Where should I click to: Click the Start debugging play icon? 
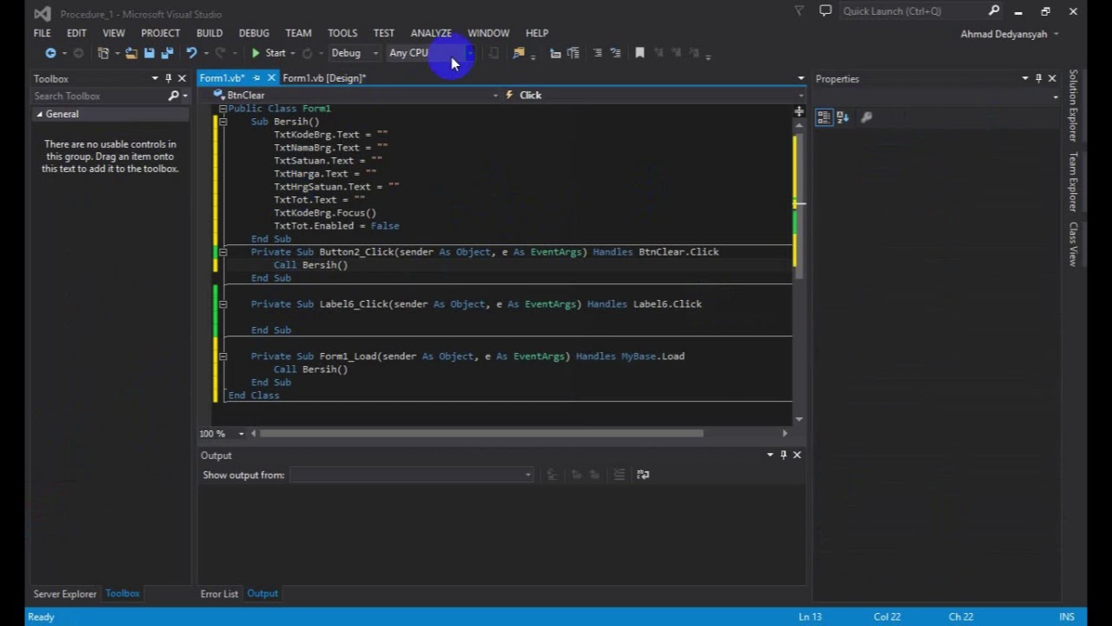pos(255,53)
